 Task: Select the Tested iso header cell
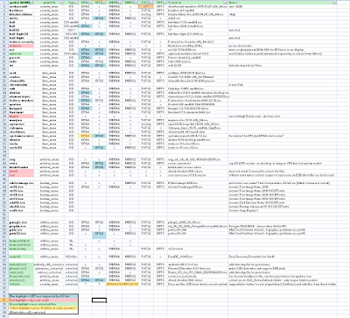click(198, 3)
